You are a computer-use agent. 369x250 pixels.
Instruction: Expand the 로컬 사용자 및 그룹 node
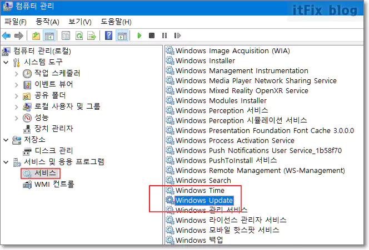(x=16, y=107)
